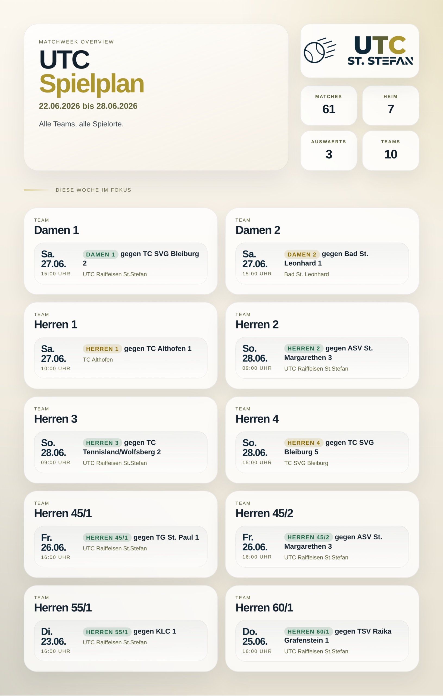Click opponent 'gegen TC SVG Bleiburg 2'
Screen dimensions: 443x696
coord(141,258)
